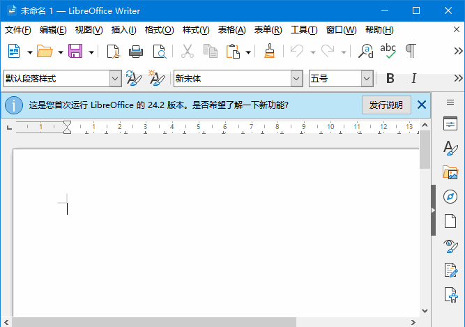
Task: Open the New document dropdown arrow
Action: point(30,52)
